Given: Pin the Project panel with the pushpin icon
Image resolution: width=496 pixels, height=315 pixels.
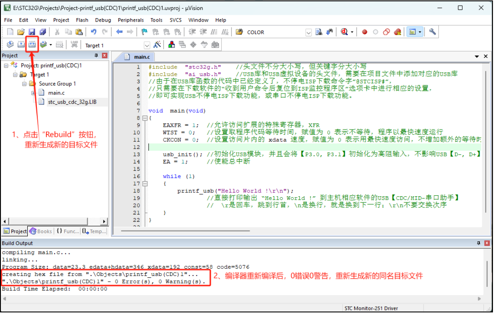Looking at the screenshot, I should [x=97, y=55].
